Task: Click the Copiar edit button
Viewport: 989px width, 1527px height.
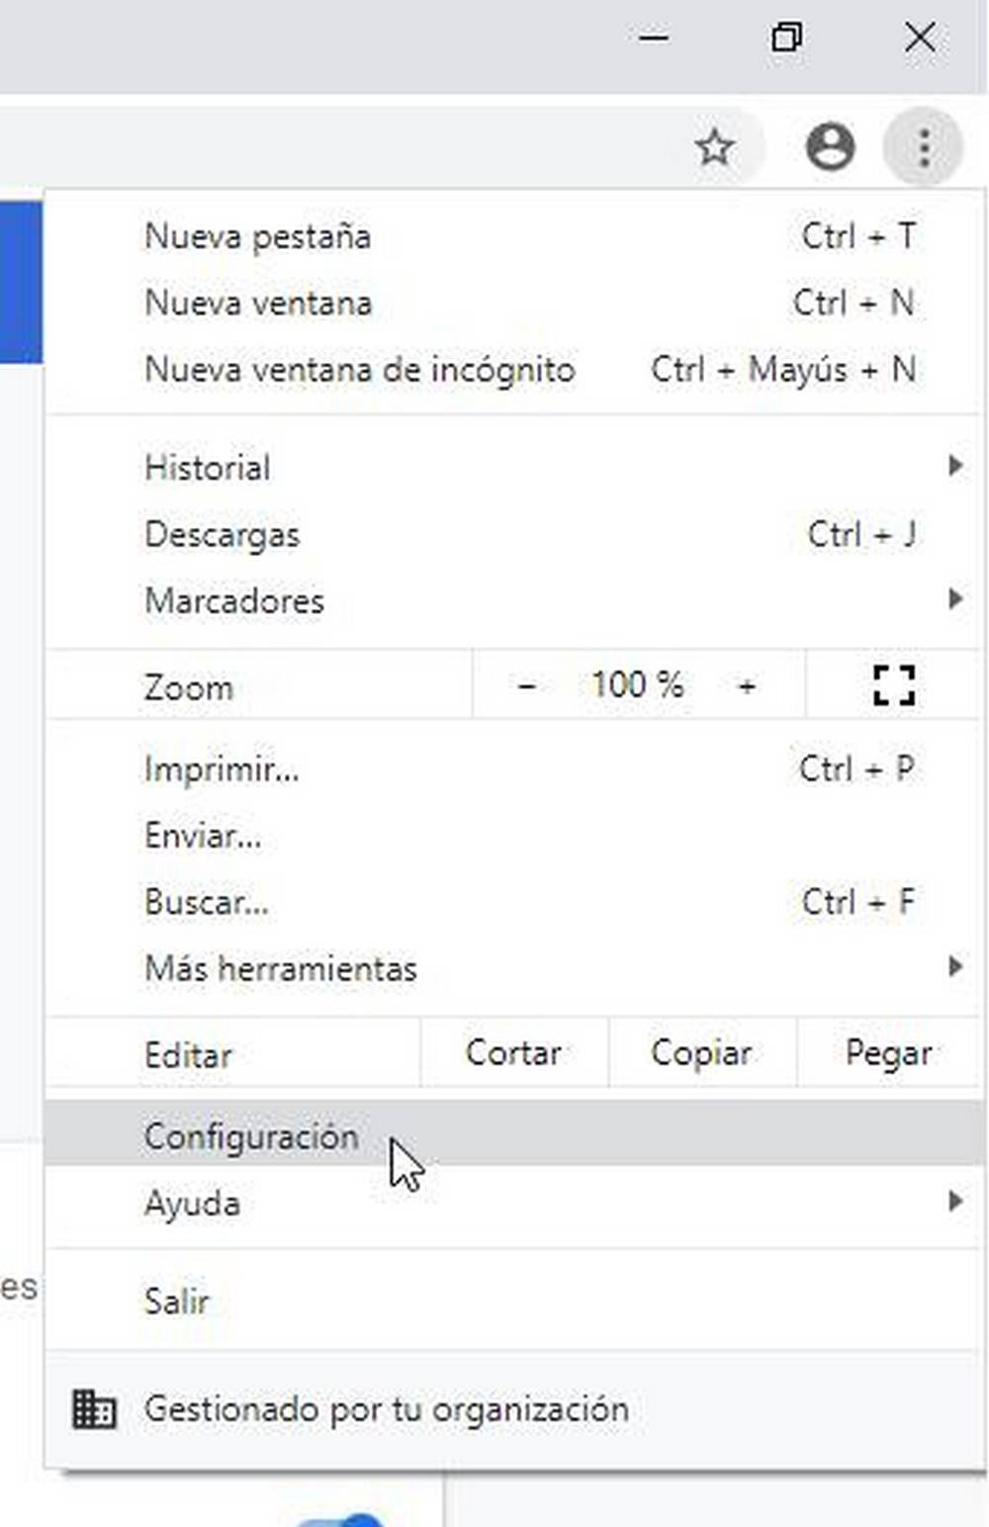Action: click(x=701, y=1053)
